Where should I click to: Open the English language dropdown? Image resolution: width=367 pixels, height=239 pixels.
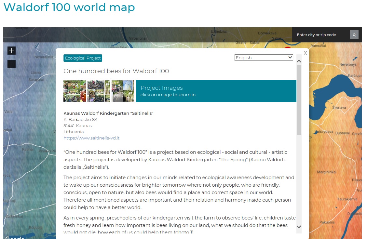(x=264, y=58)
